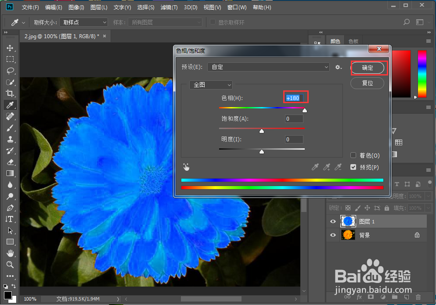Open the Color panel flyout menu
This screenshot has height=305, width=436.
click(x=429, y=41)
